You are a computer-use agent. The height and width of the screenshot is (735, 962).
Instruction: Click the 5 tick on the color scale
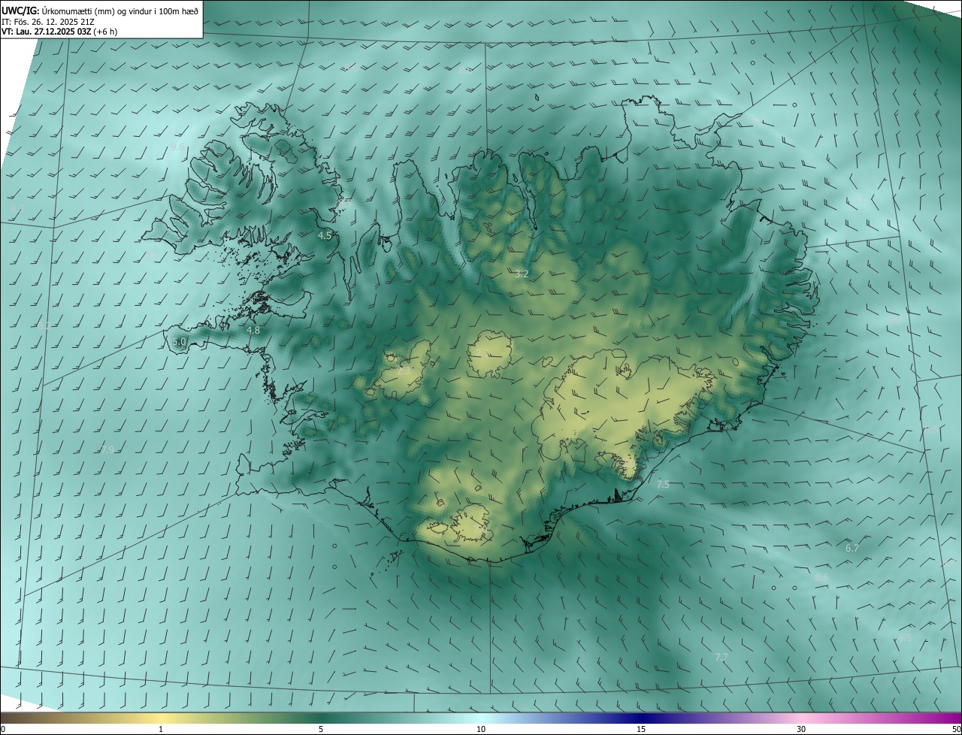tap(321, 729)
